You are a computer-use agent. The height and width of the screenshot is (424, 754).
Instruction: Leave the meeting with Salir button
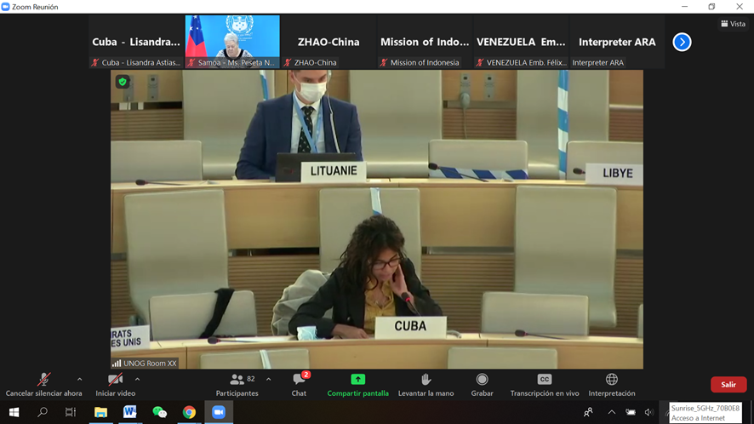click(728, 385)
